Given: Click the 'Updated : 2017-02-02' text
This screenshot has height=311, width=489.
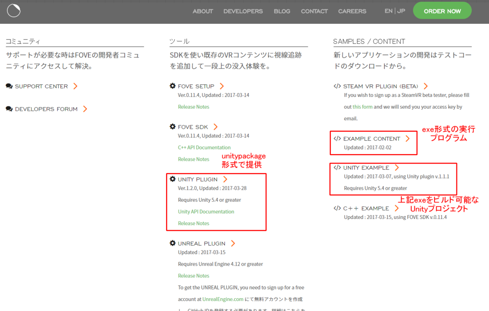Looking at the screenshot, I should tap(367, 148).
